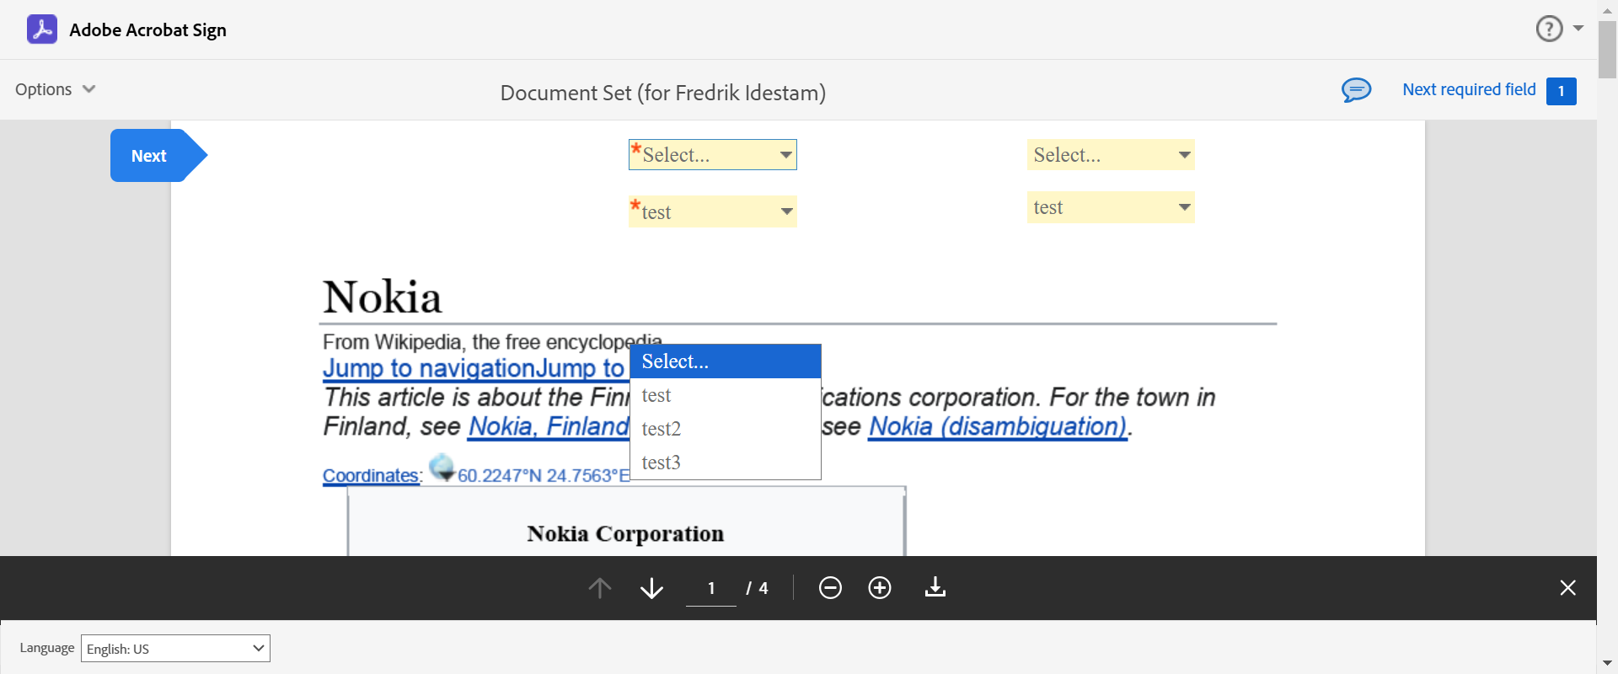Choose 'test2' from the dropdown list
Screen dimensions: 1618x674
point(662,429)
